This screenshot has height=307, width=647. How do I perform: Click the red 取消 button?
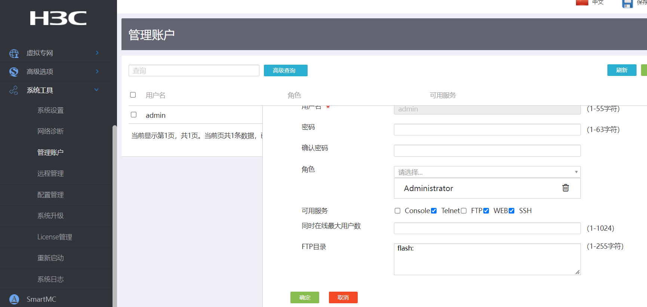[x=343, y=297]
